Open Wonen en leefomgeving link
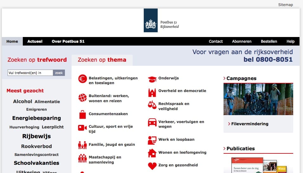303x173 pixels. click(x=182, y=152)
